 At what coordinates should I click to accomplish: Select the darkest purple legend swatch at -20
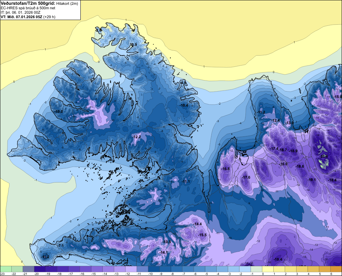[40, 269]
